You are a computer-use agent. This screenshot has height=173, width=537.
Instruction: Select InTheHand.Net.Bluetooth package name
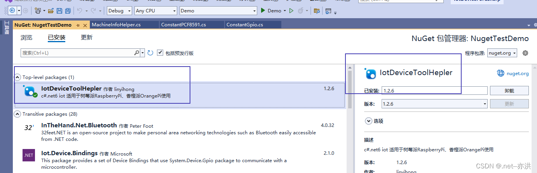point(79,125)
